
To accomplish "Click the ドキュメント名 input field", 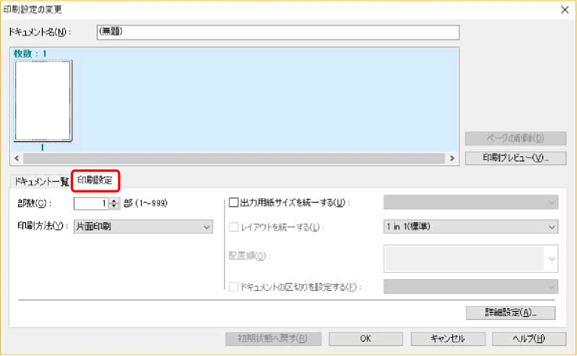I will click(278, 32).
